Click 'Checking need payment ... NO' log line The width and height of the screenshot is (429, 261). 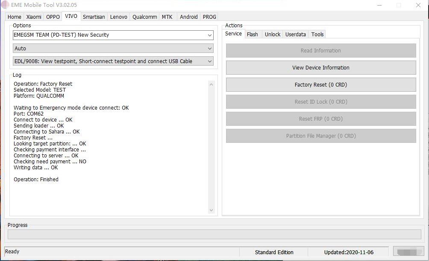50,162
